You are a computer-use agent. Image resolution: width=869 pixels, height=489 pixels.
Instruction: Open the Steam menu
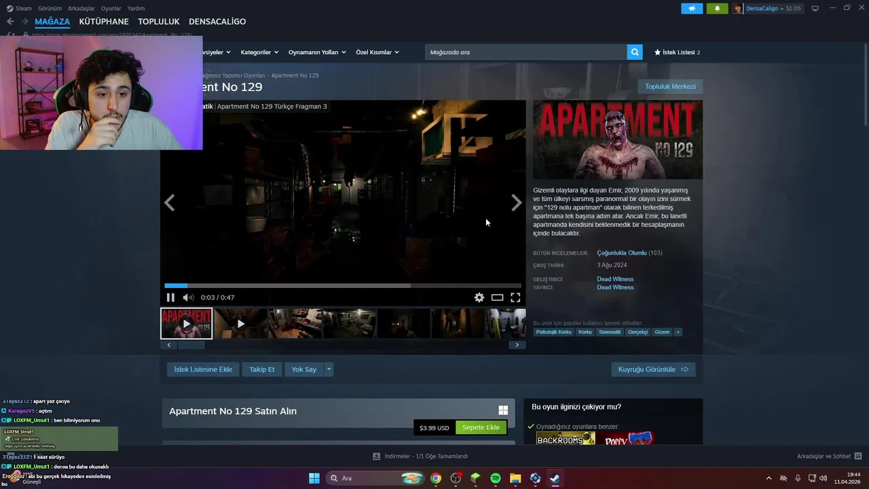coord(19,8)
